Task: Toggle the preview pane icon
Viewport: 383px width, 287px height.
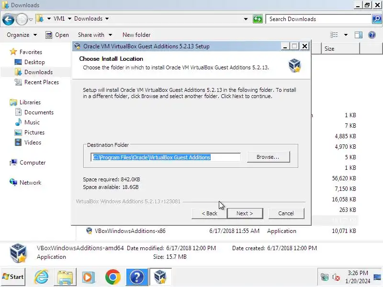Action: pos(359,35)
